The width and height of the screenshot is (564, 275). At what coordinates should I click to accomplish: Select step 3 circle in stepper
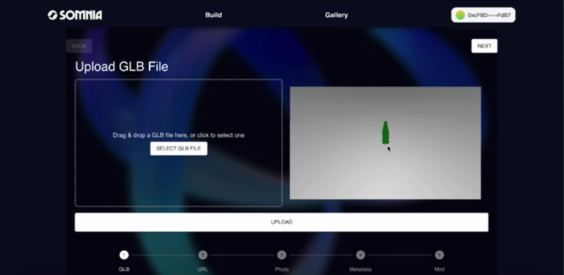[282, 255]
